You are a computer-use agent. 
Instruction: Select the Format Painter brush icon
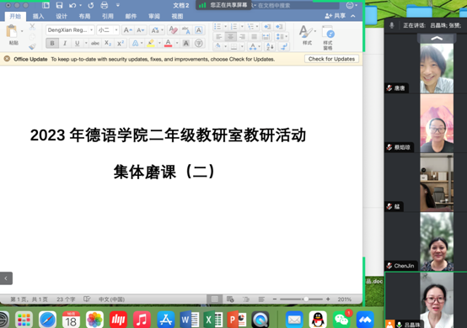[x=32, y=46]
